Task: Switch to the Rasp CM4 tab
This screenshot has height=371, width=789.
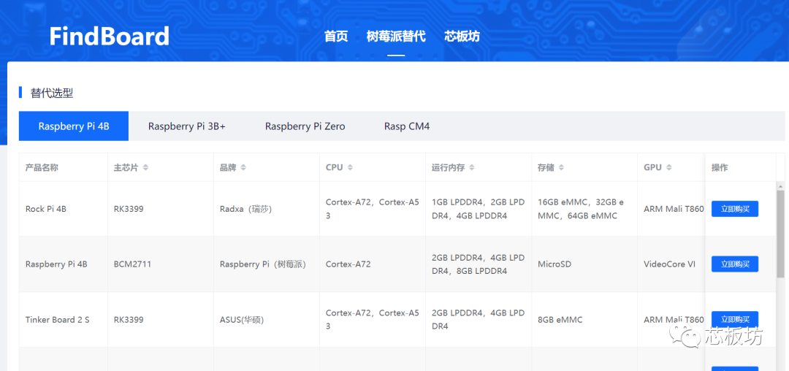Action: [x=407, y=126]
